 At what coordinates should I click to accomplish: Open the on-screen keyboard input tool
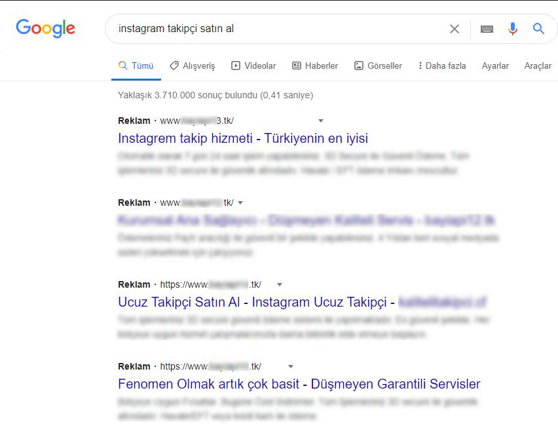click(487, 29)
